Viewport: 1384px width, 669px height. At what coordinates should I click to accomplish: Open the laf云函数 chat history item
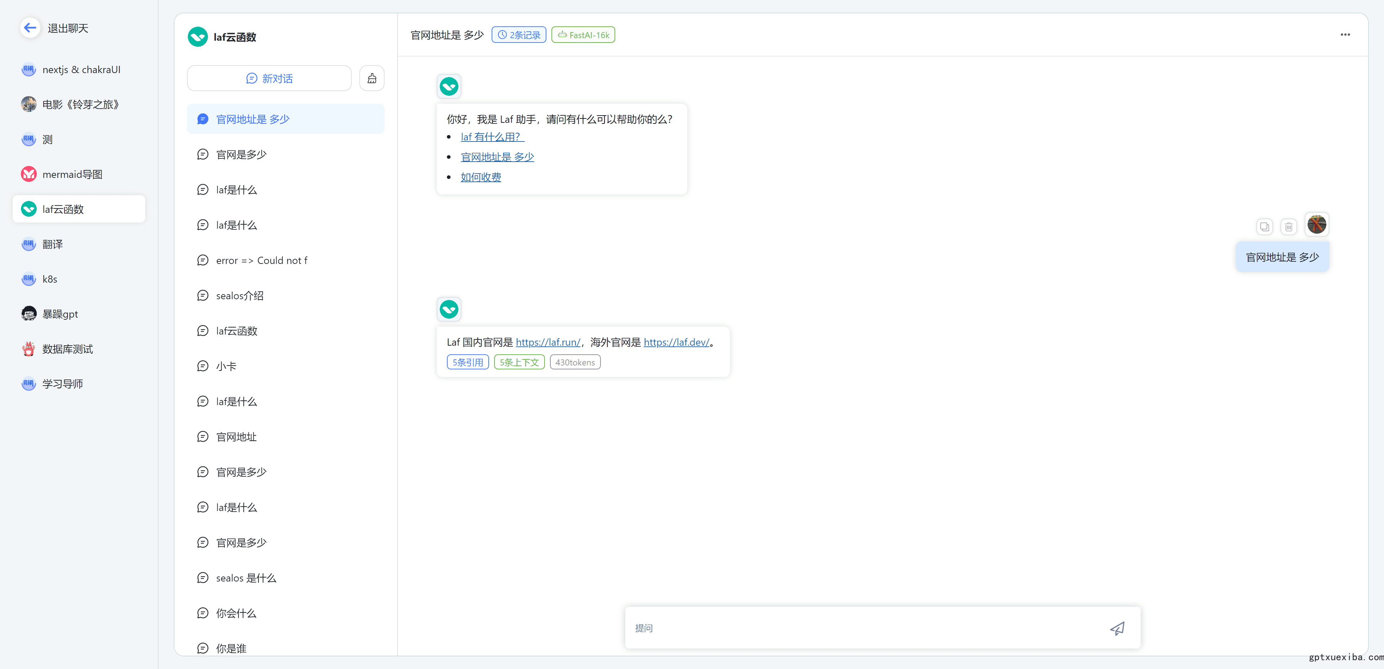tap(286, 331)
